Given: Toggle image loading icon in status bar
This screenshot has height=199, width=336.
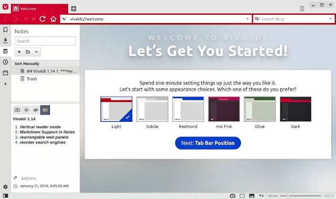Looking at the screenshot, I should (252, 196).
